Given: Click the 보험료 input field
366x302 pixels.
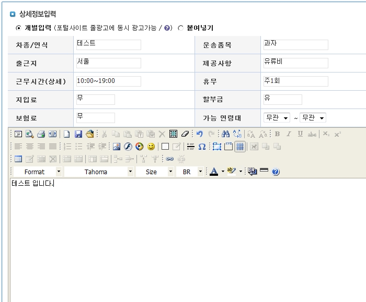Looking at the screenshot, I should pos(96,117).
